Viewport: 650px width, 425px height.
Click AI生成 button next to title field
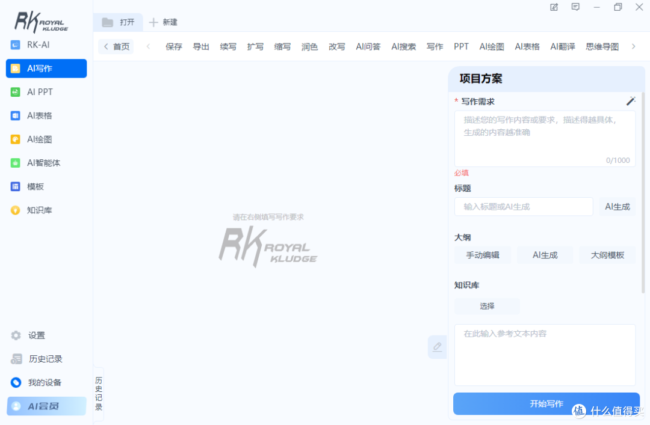point(617,206)
